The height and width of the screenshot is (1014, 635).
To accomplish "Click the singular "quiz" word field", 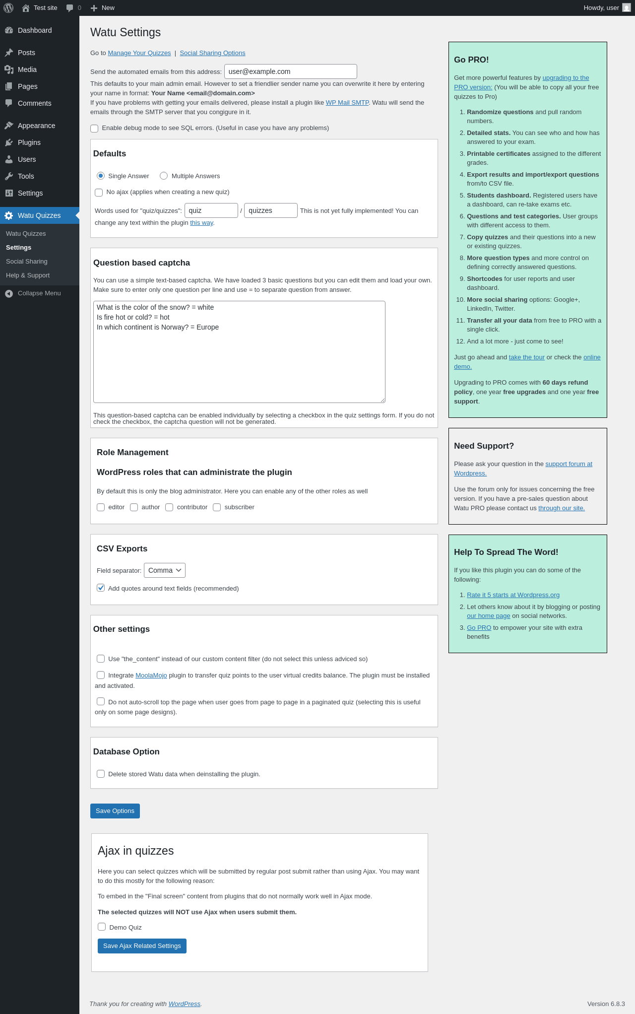I will click(211, 210).
